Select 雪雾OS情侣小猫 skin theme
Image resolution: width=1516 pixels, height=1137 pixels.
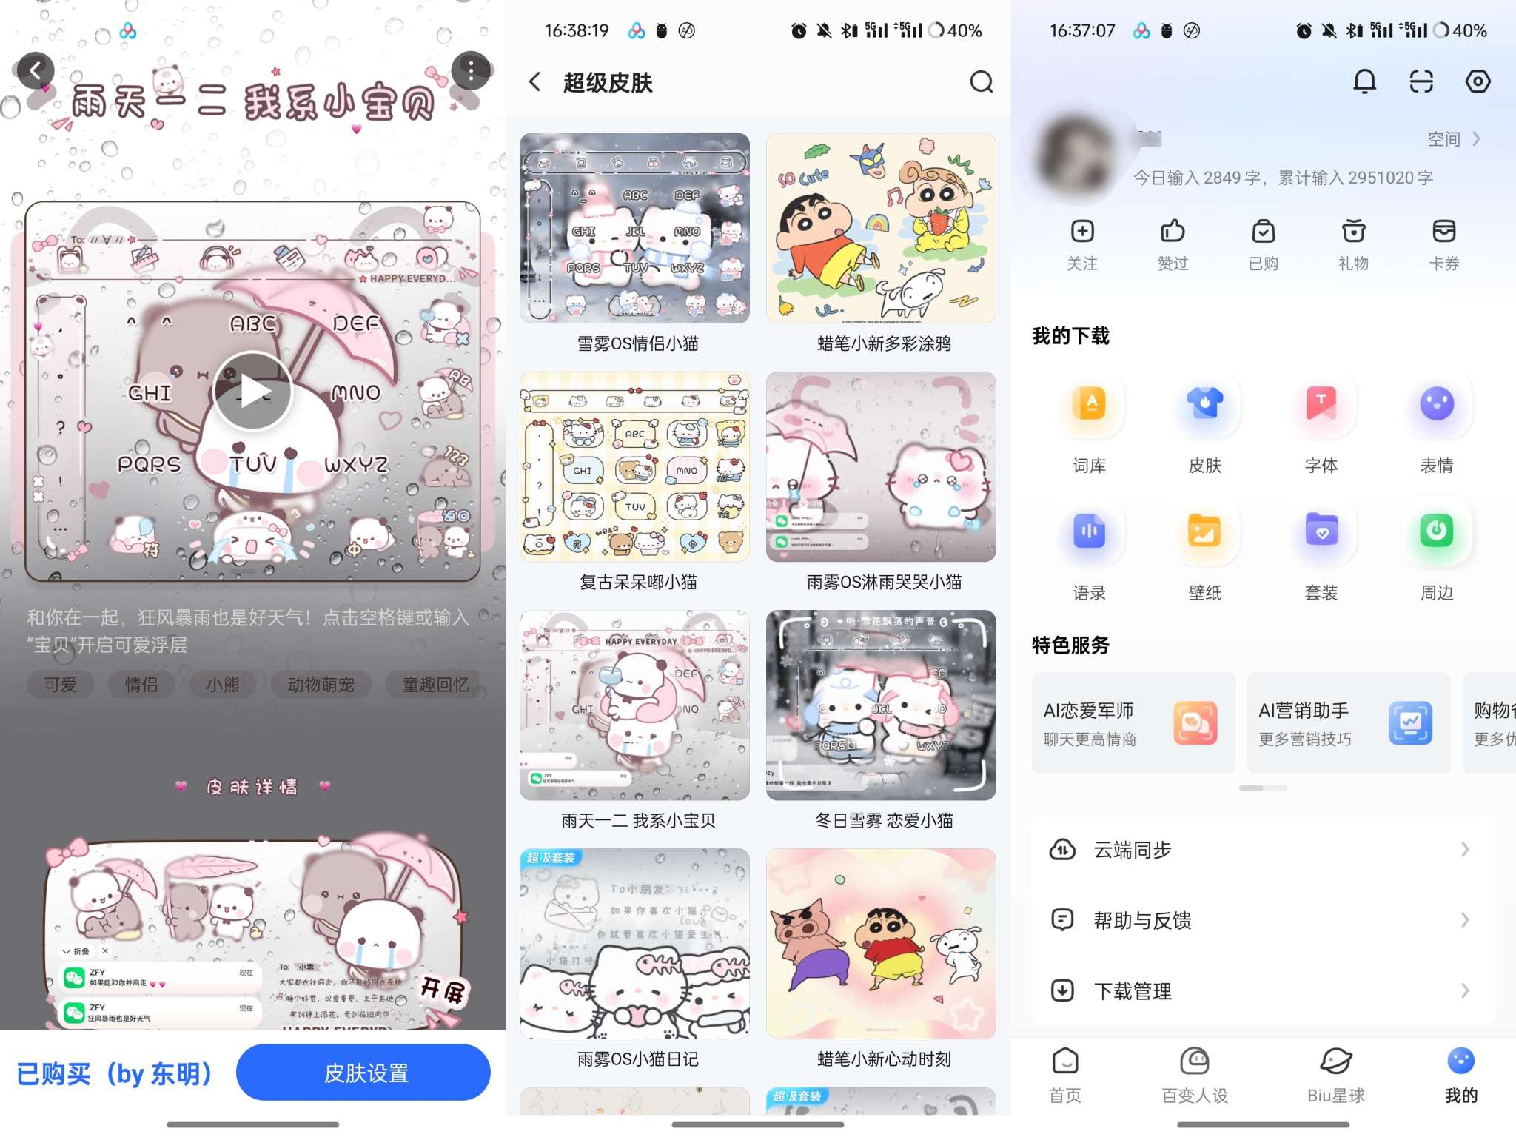637,229
